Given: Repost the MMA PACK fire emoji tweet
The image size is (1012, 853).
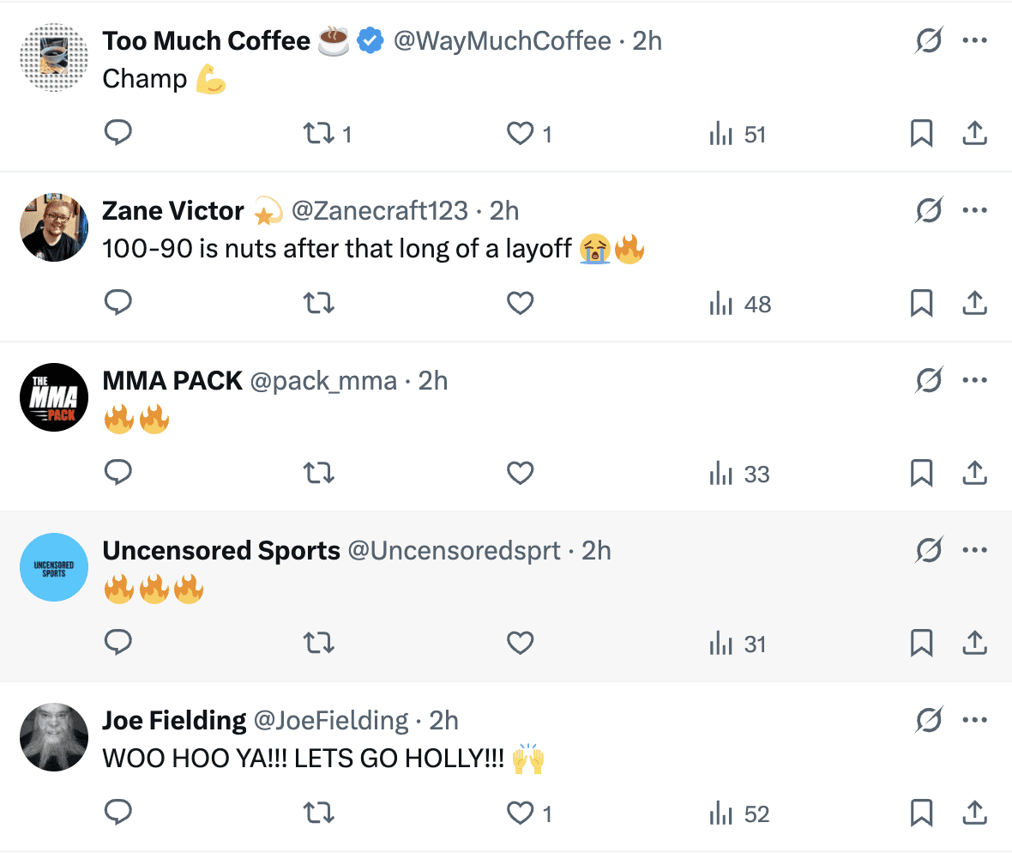Looking at the screenshot, I should 319,473.
